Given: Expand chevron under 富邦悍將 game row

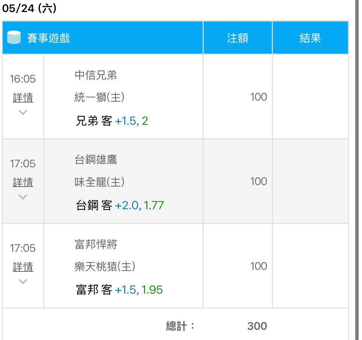Looking at the screenshot, I should pos(23,281).
